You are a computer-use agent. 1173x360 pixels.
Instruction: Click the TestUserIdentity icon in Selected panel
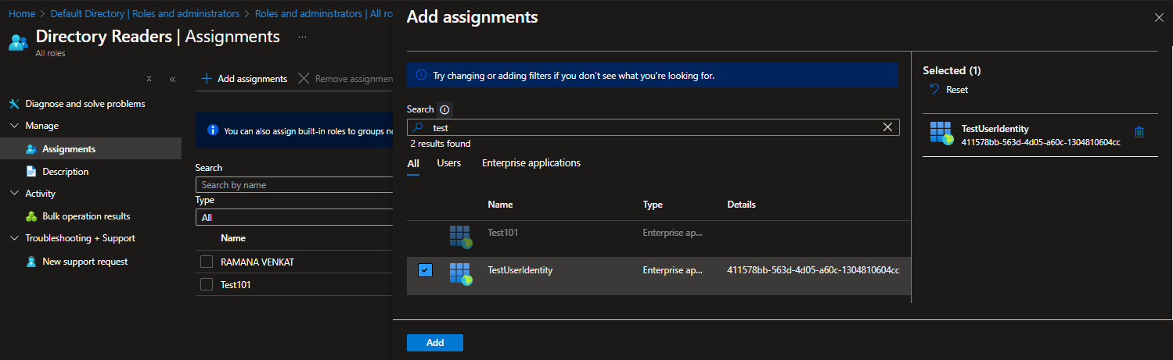tap(941, 134)
